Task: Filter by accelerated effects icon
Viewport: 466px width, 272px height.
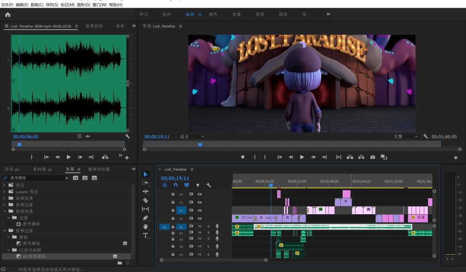Action: (76, 178)
